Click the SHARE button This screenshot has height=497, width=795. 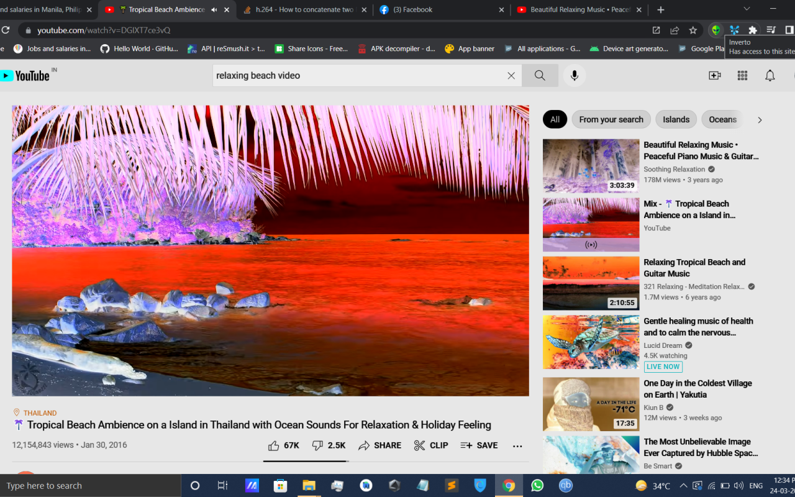(379, 445)
